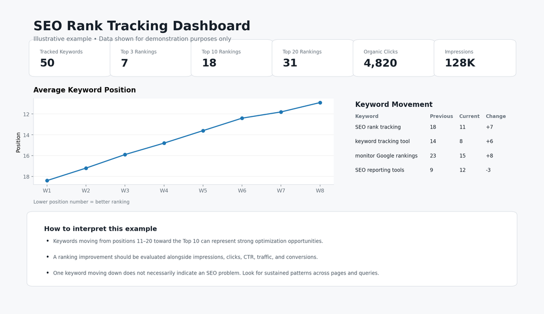This screenshot has width=544, height=314.
Task: Click the W3 data point on the chart
Action: coord(125,155)
